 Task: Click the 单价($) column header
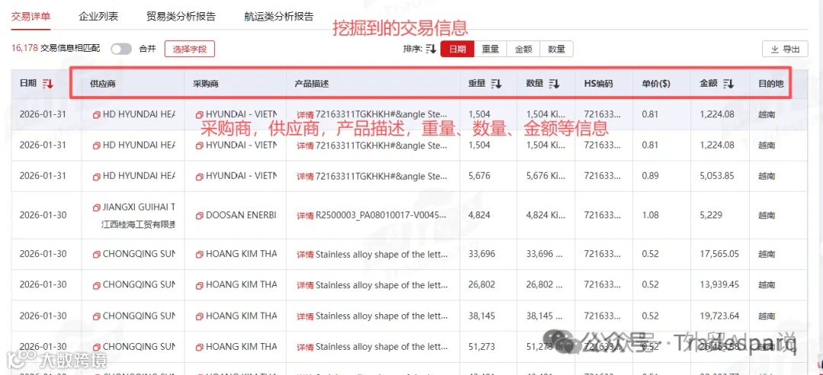point(656,83)
